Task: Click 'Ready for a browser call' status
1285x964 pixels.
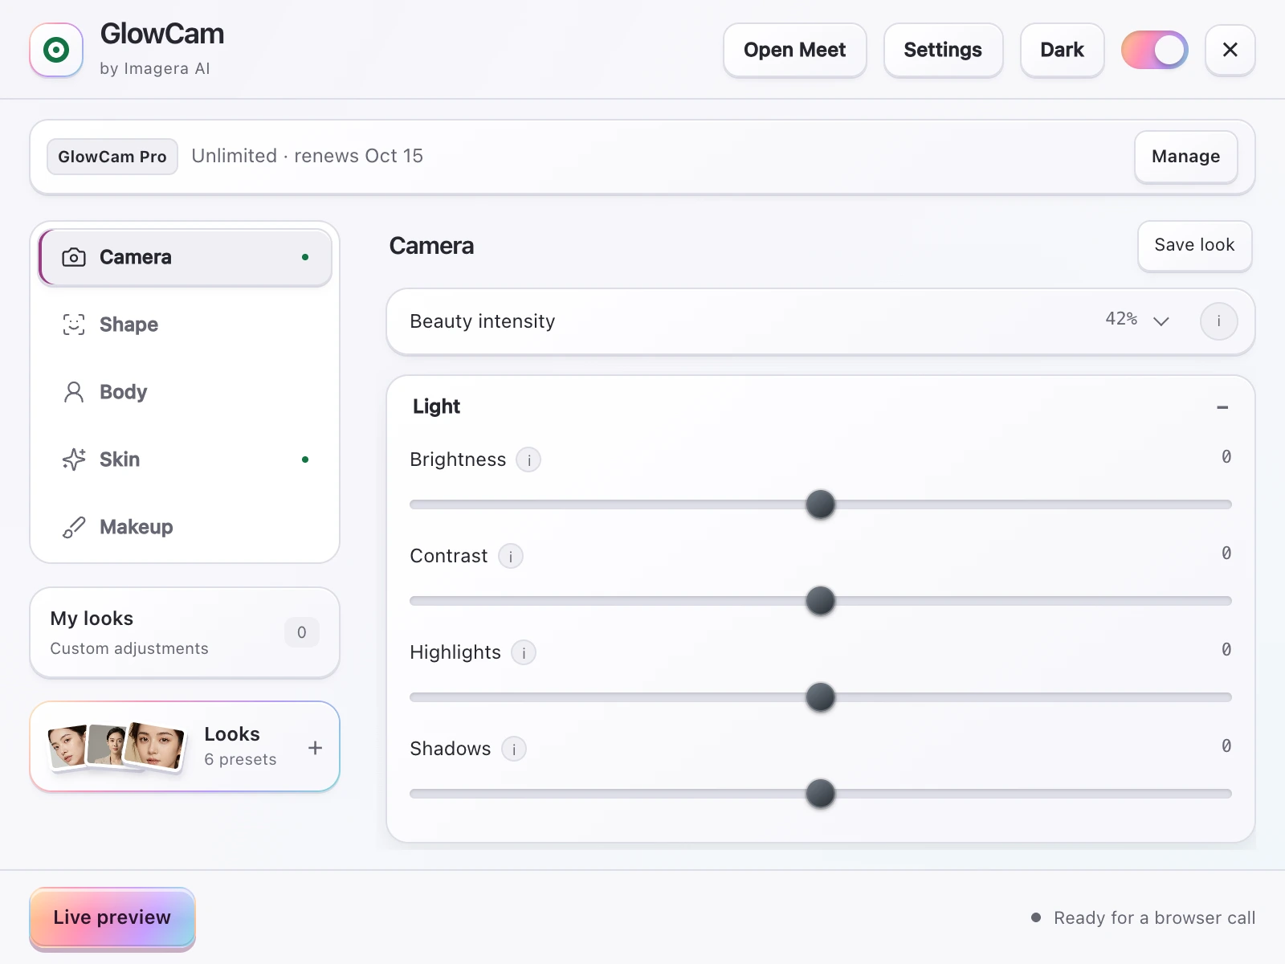Action: pyautogui.click(x=1154, y=917)
